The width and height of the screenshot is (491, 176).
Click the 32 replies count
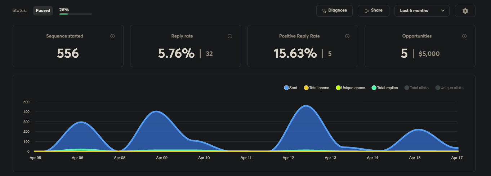[209, 54]
